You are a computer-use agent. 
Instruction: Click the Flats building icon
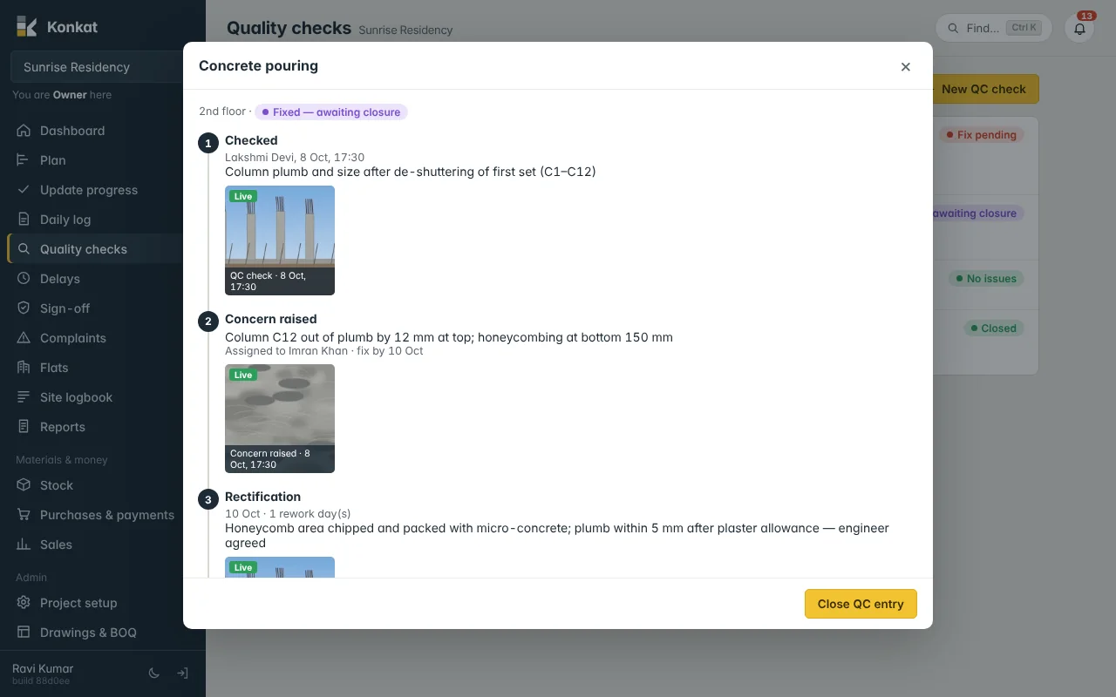click(24, 368)
